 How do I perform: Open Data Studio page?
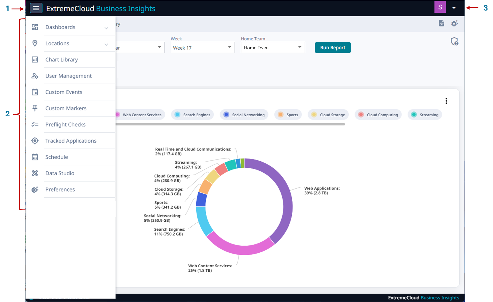pos(71,173)
